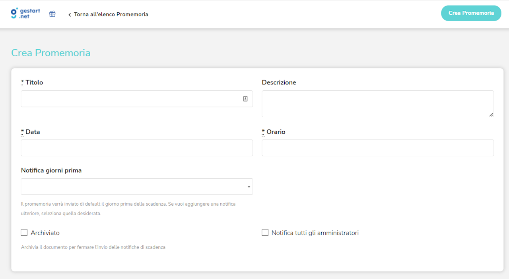Viewport: 509px width, 279px height.
Task: Select Torna all'elenco Promemoria
Action: 111,14
